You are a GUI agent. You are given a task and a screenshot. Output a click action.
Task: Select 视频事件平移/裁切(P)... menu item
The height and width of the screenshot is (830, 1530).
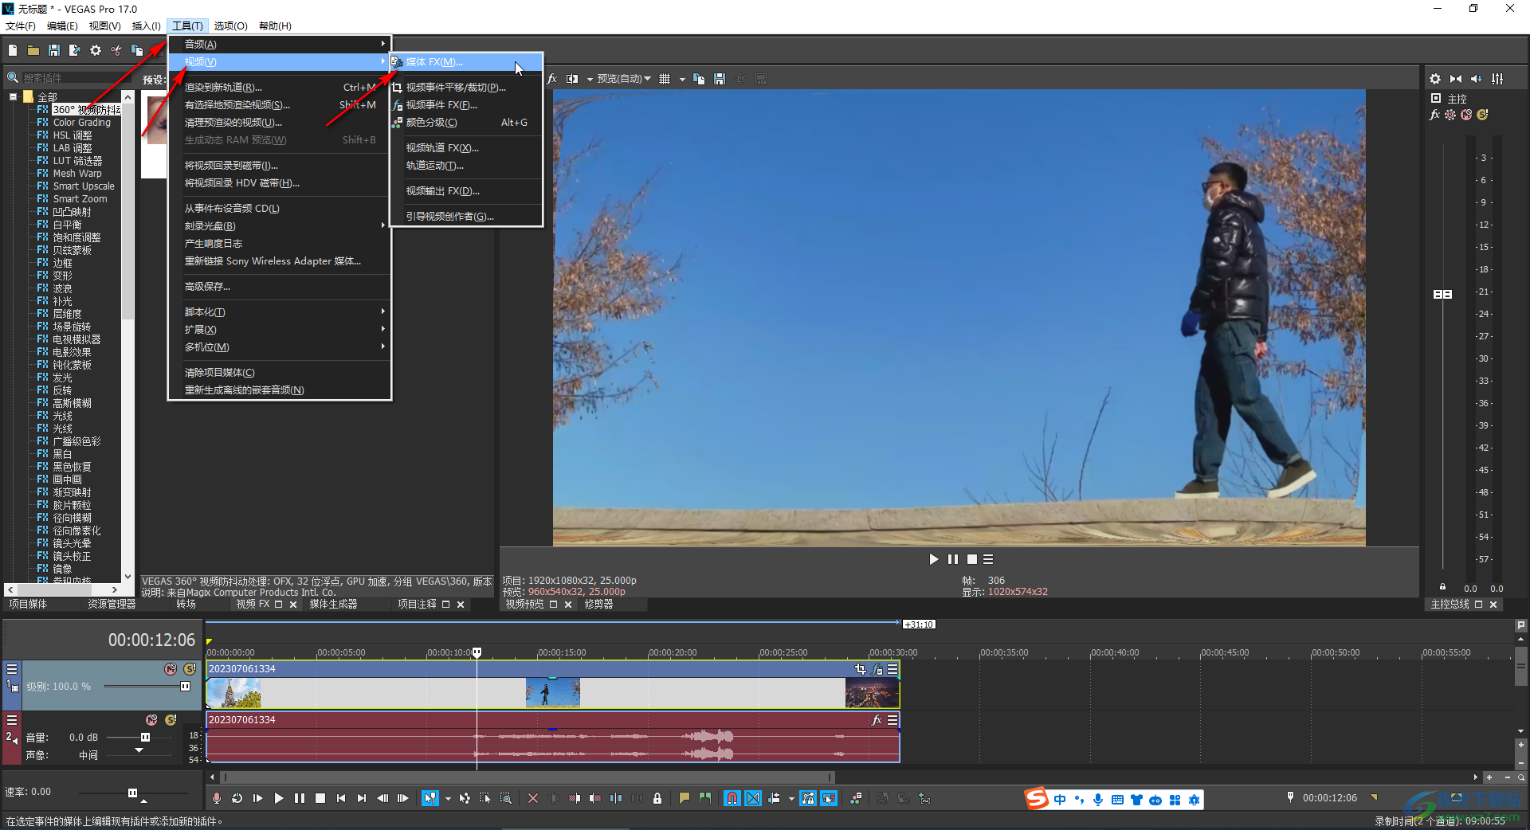coord(466,88)
